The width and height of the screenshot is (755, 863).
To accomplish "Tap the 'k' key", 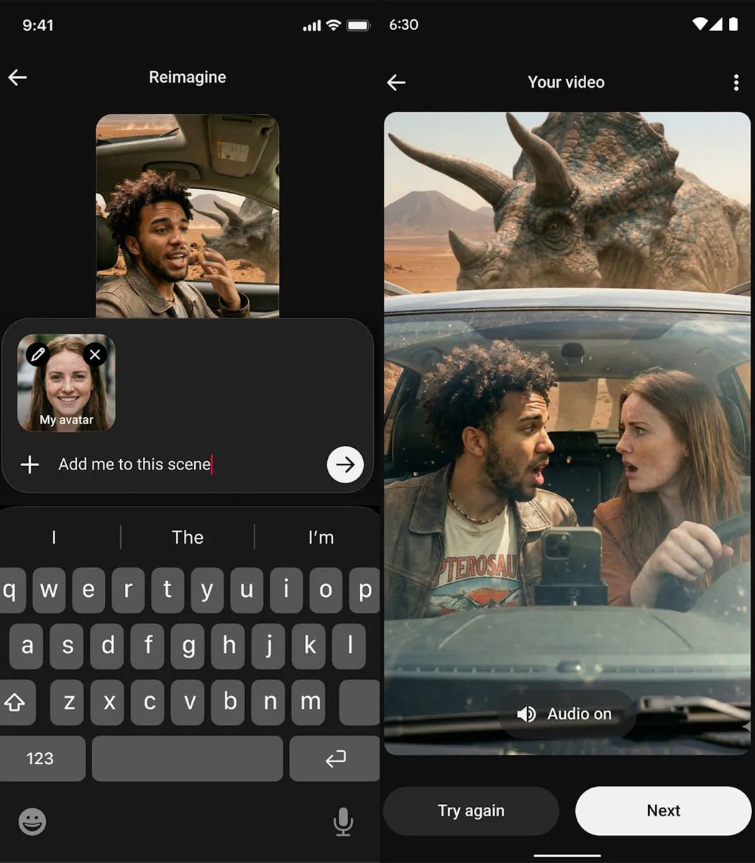I will [x=309, y=646].
